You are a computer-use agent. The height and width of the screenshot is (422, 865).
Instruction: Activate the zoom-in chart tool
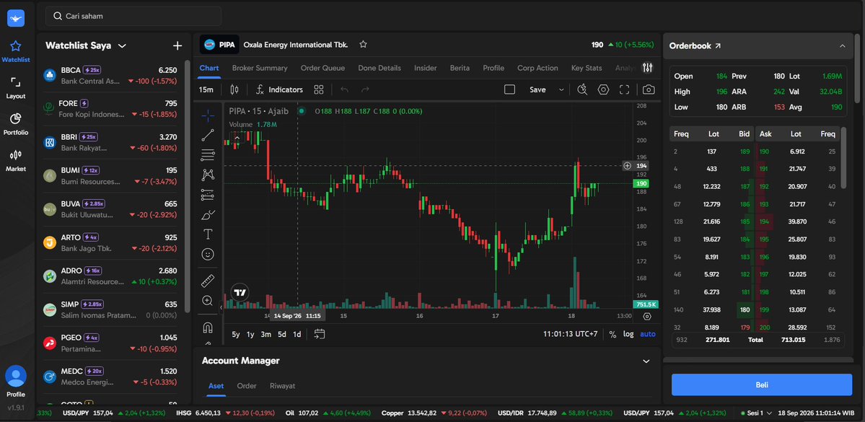[208, 301]
